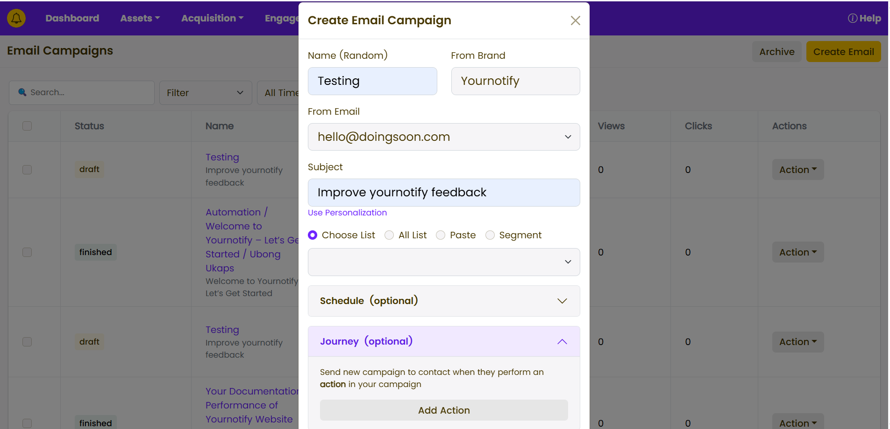This screenshot has width=890, height=429.
Task: Open the Acquisition menu
Action: tap(212, 18)
